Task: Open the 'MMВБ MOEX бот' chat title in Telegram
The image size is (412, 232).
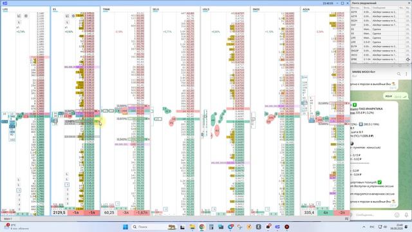Action: (364, 72)
